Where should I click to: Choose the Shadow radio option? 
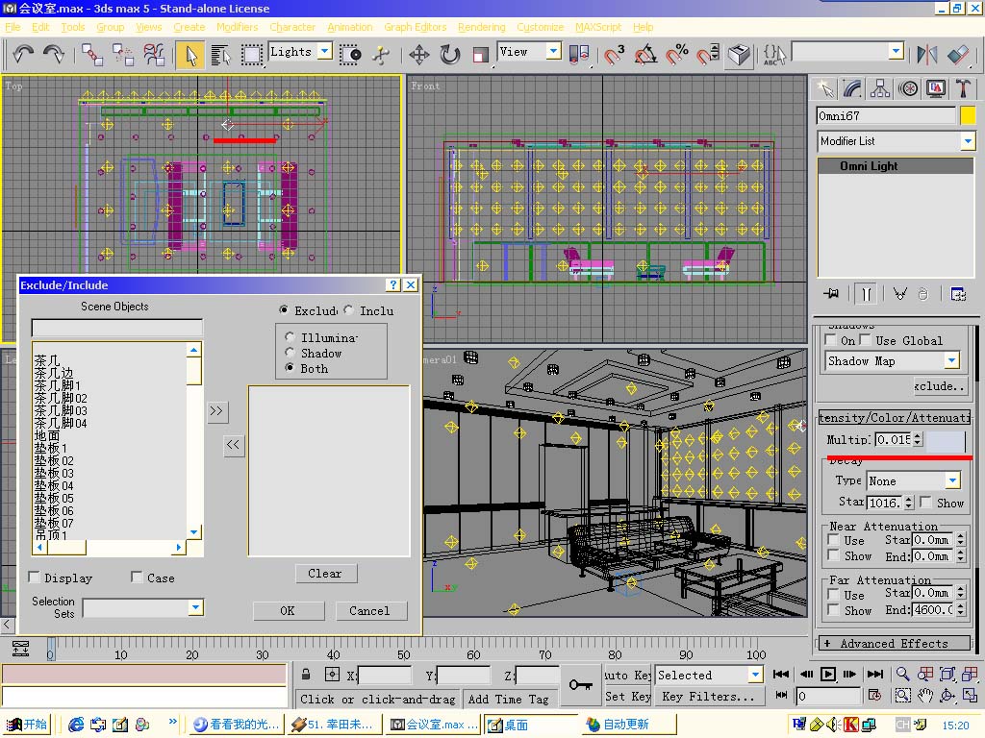click(x=290, y=354)
